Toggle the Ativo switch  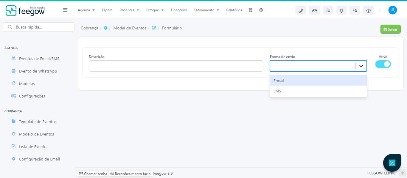coord(383,64)
